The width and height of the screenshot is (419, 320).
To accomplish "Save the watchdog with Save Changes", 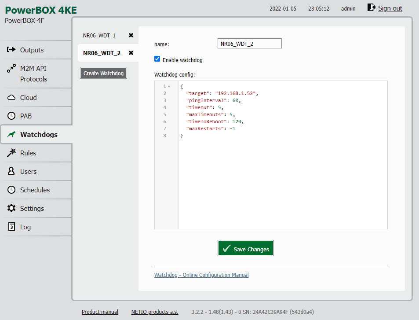I will point(246,249).
